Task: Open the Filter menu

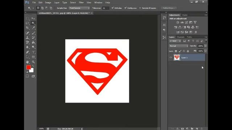Action: click(81, 3)
